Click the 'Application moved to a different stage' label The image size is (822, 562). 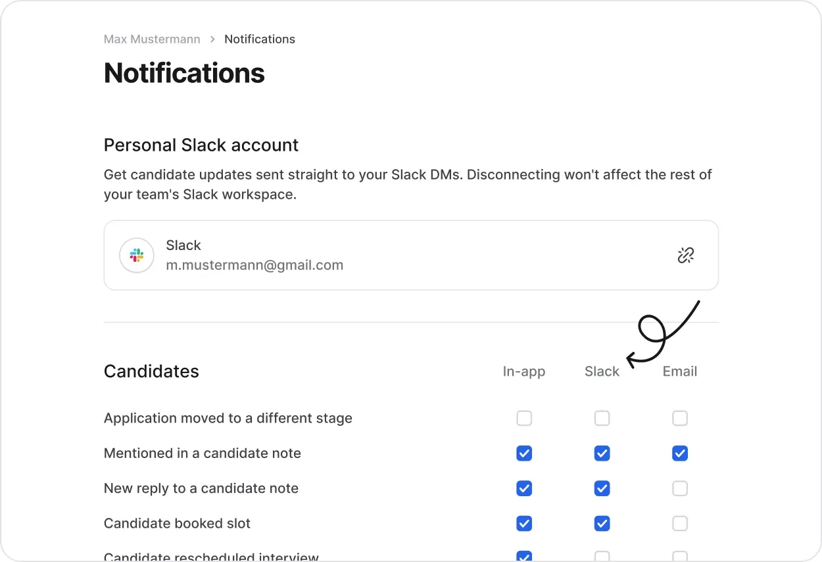pos(228,419)
